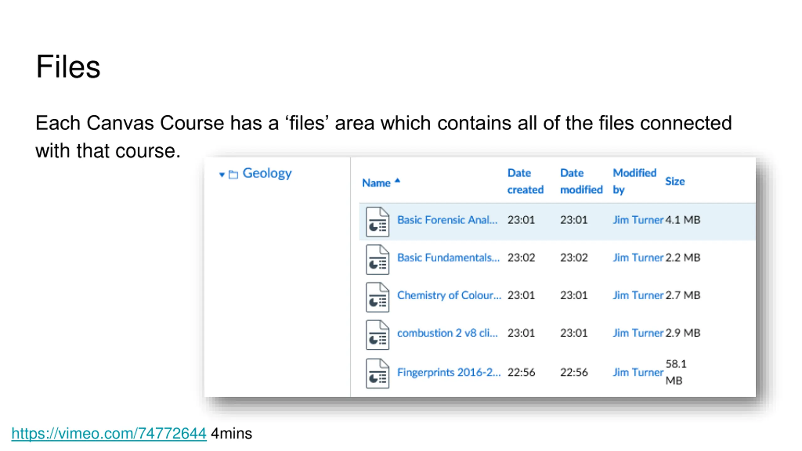The height and width of the screenshot is (451, 802).
Task: Sort by Modified by column
Action: pyautogui.click(x=634, y=181)
